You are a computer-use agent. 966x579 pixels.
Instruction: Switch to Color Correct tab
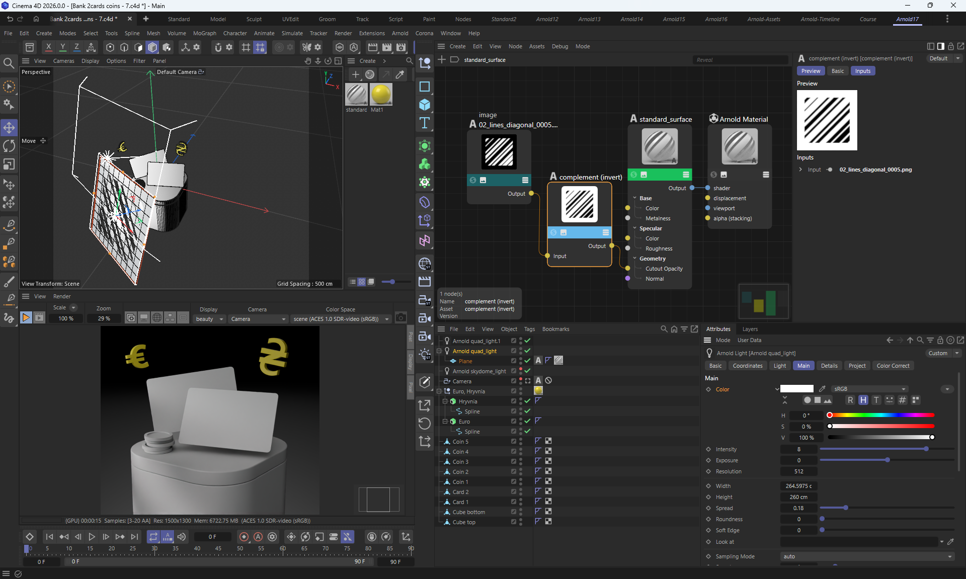click(x=893, y=366)
